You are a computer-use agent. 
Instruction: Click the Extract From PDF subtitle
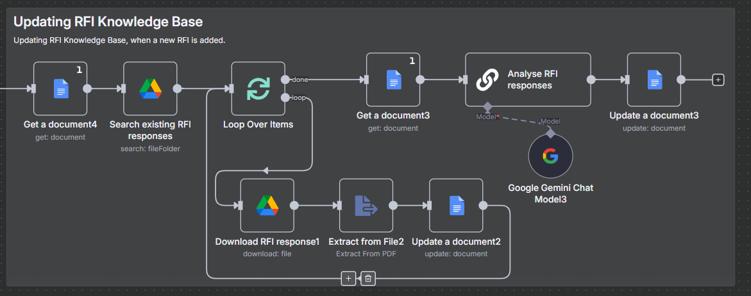(366, 254)
